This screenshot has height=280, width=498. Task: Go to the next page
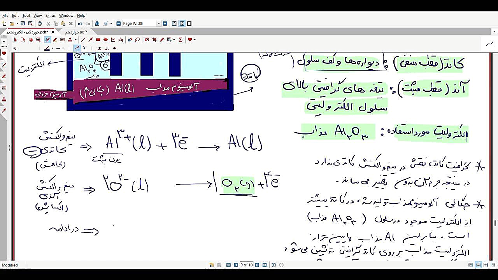[x=257, y=265]
